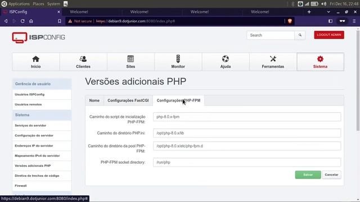Click the Search input field
The width and height of the screenshot is (360, 202).
tap(271, 35)
